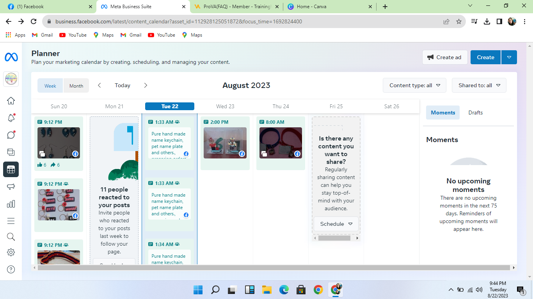
Task: Open the page profile avatar in sidebar
Action: (11, 79)
